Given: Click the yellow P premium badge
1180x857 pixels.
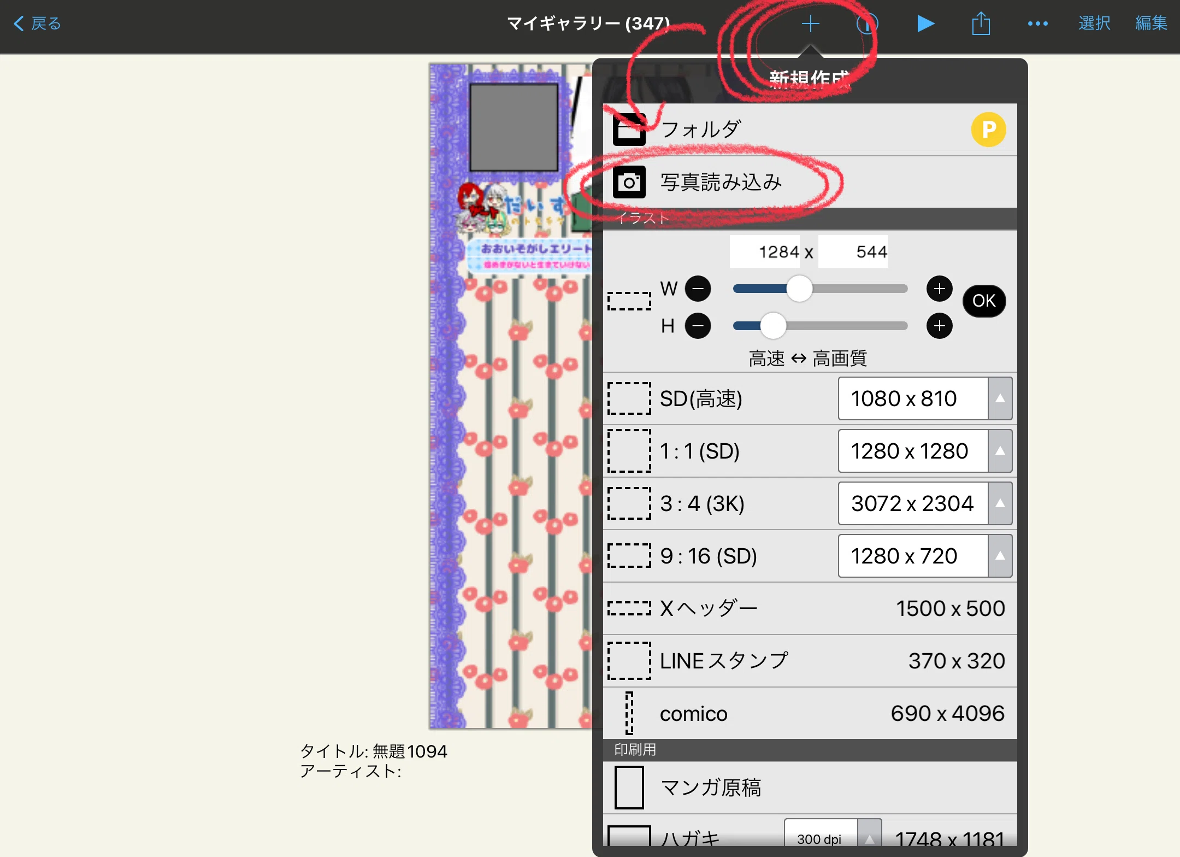Looking at the screenshot, I should (988, 130).
